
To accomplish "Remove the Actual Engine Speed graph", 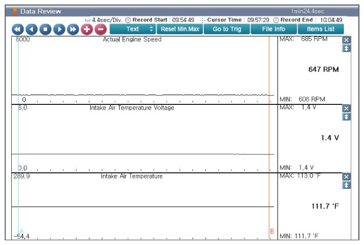I will (x=347, y=40).
